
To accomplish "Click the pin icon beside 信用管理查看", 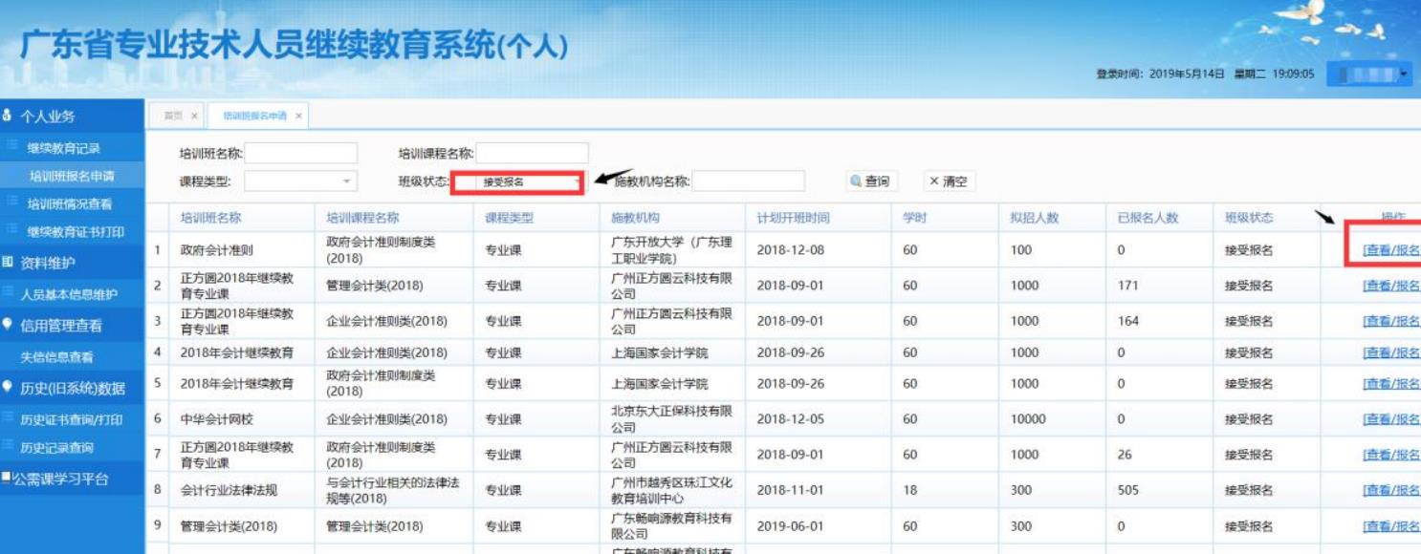I will tap(8, 325).
